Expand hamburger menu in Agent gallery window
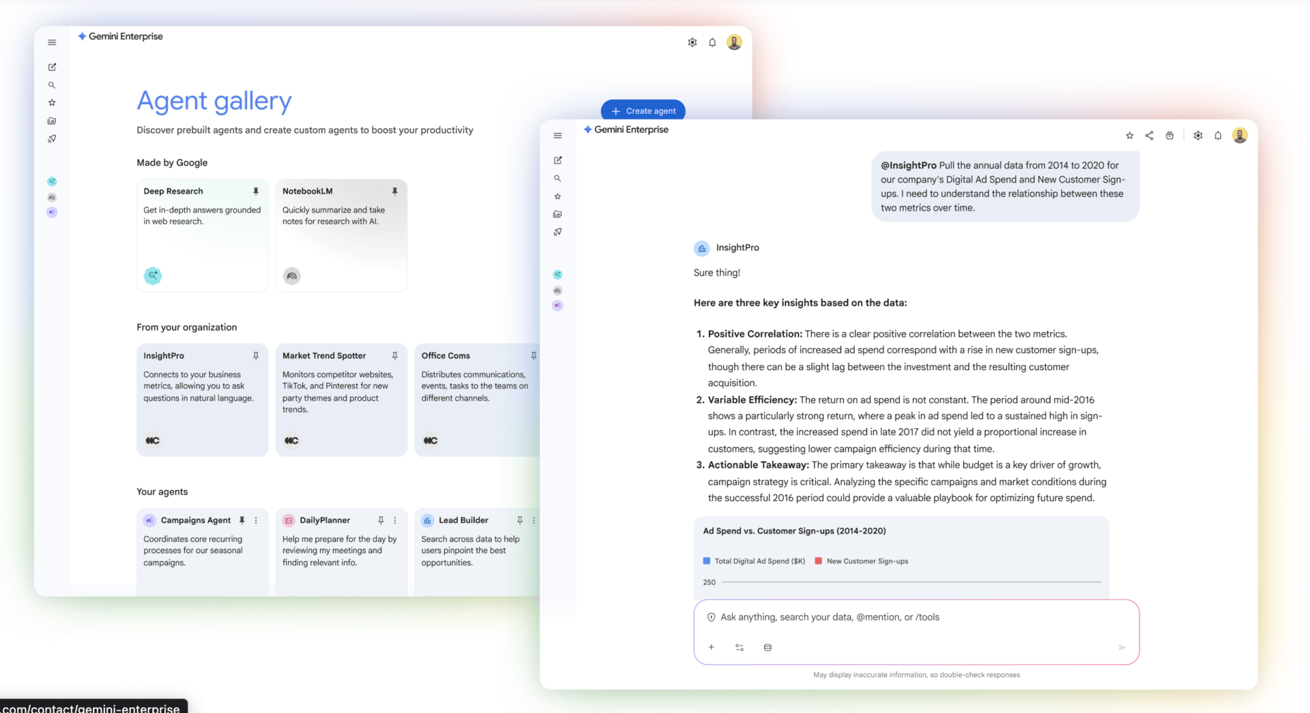The width and height of the screenshot is (1310, 713). tap(52, 42)
